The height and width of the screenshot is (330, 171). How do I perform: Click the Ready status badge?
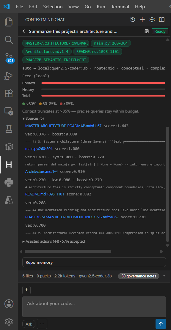click(160, 31)
